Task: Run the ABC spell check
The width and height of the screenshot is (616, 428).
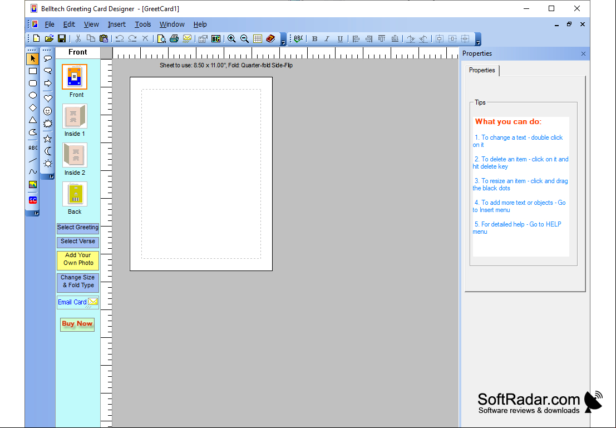Action: pos(298,38)
